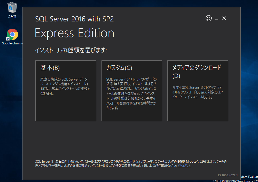Click the "Express Edition" heading
This screenshot has width=258, height=182.
click(74, 33)
